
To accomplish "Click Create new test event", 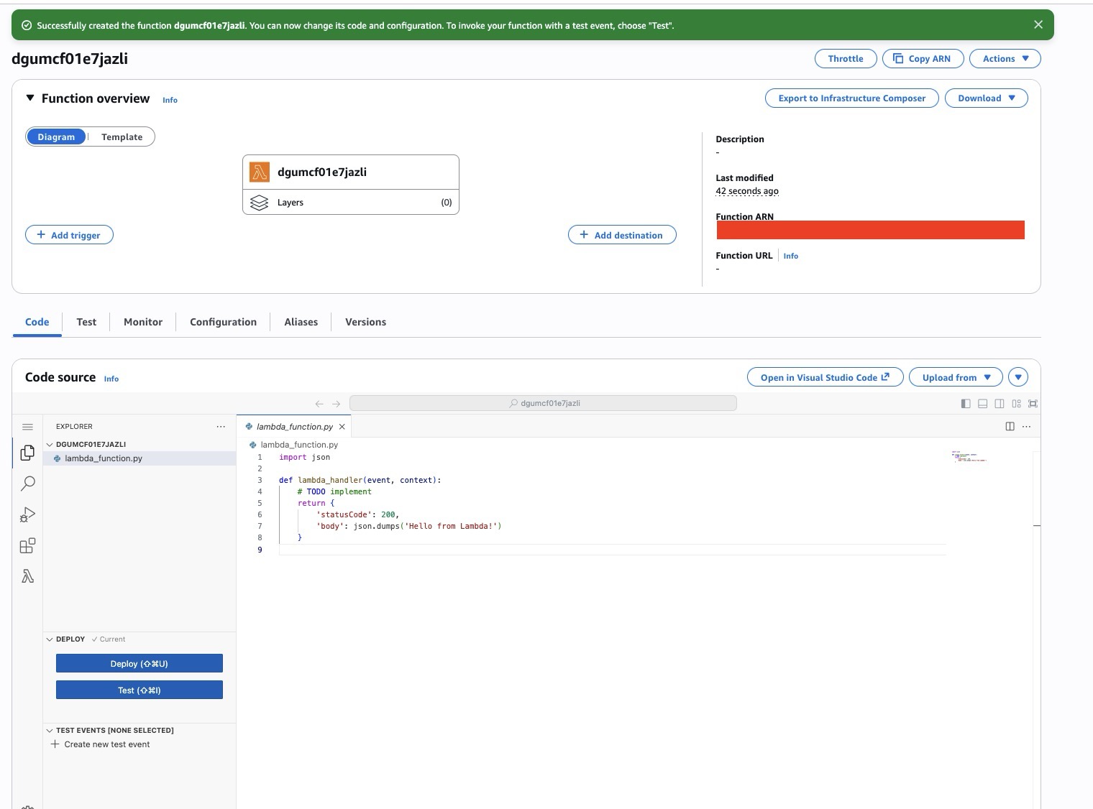I will pyautogui.click(x=106, y=744).
